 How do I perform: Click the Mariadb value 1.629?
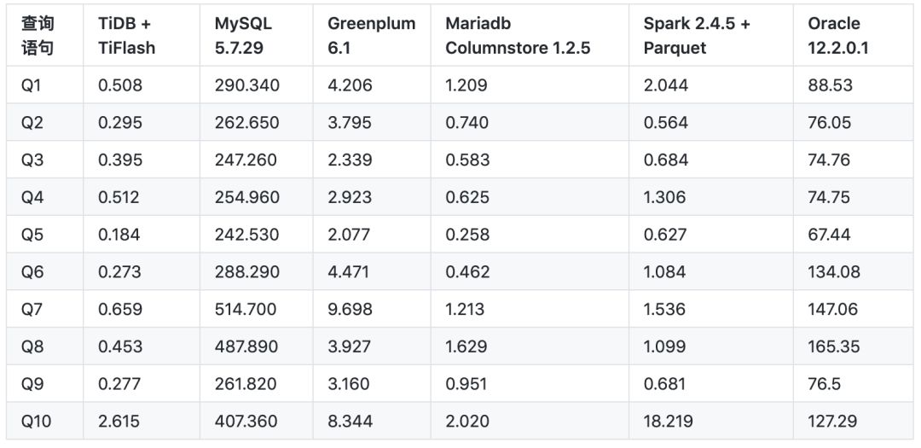pos(466,346)
